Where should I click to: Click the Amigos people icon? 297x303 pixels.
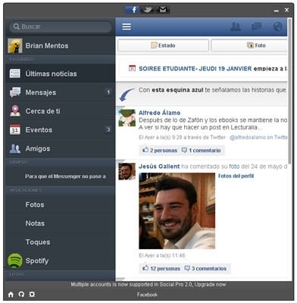tap(15, 148)
